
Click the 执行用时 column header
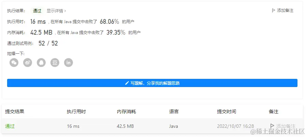76,112
